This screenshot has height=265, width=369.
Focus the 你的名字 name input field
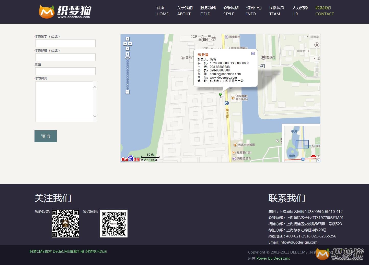(65, 43)
